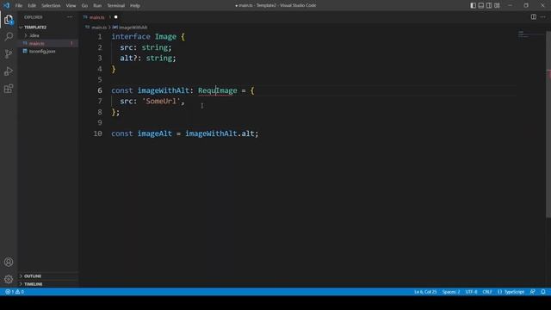
Task: Change end of line sequence CRLF
Action: (487, 292)
